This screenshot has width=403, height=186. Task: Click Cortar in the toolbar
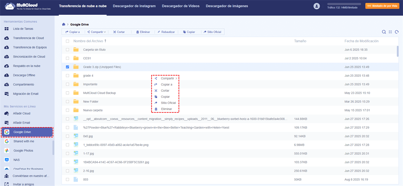click(x=119, y=32)
